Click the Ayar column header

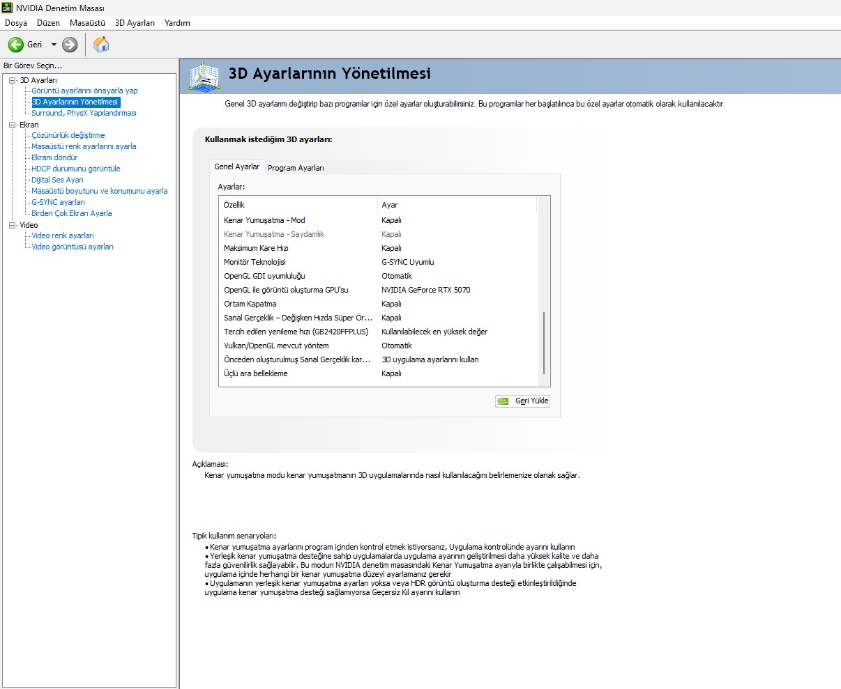(457, 205)
